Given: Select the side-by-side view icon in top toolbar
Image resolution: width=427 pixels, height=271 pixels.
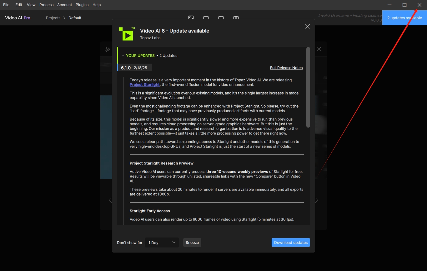Looking at the screenshot, I should [236, 18].
